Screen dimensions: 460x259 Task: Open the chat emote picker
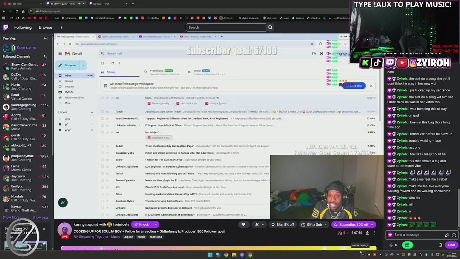pyautogui.click(x=454, y=235)
